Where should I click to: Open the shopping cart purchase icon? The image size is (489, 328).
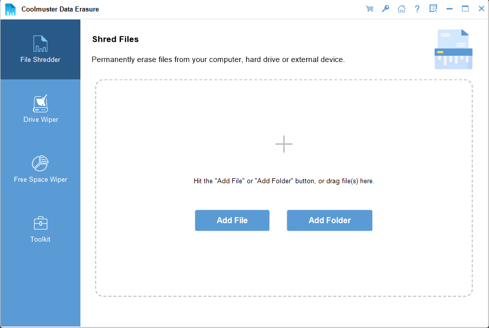point(370,8)
